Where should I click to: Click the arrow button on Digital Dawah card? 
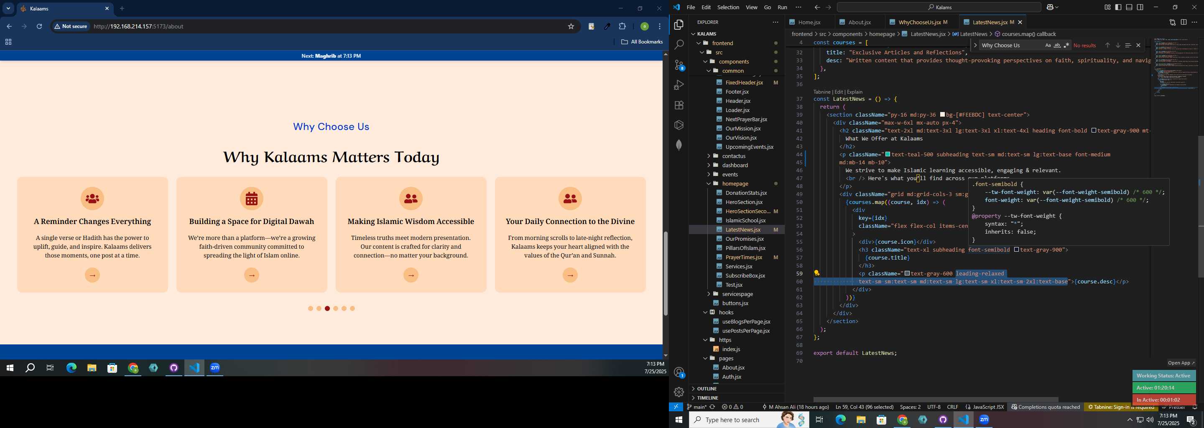point(252,275)
